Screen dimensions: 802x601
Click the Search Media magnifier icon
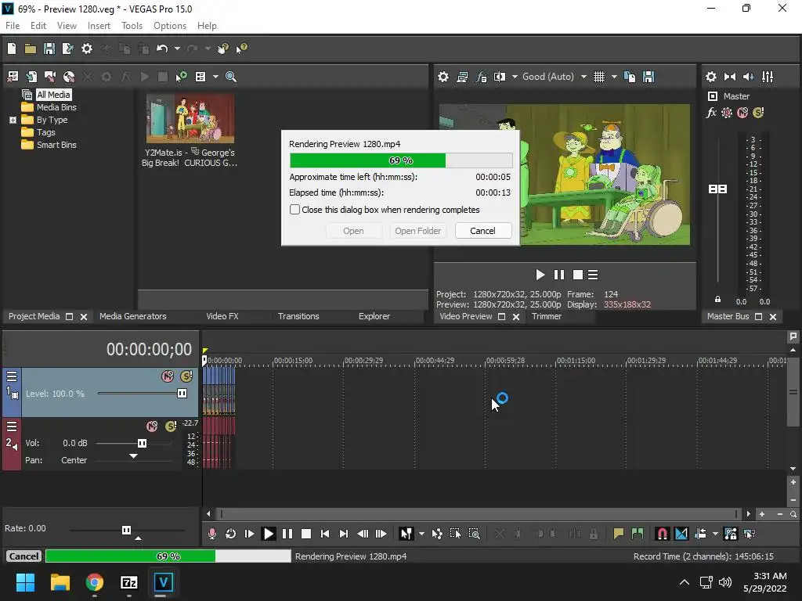(231, 77)
